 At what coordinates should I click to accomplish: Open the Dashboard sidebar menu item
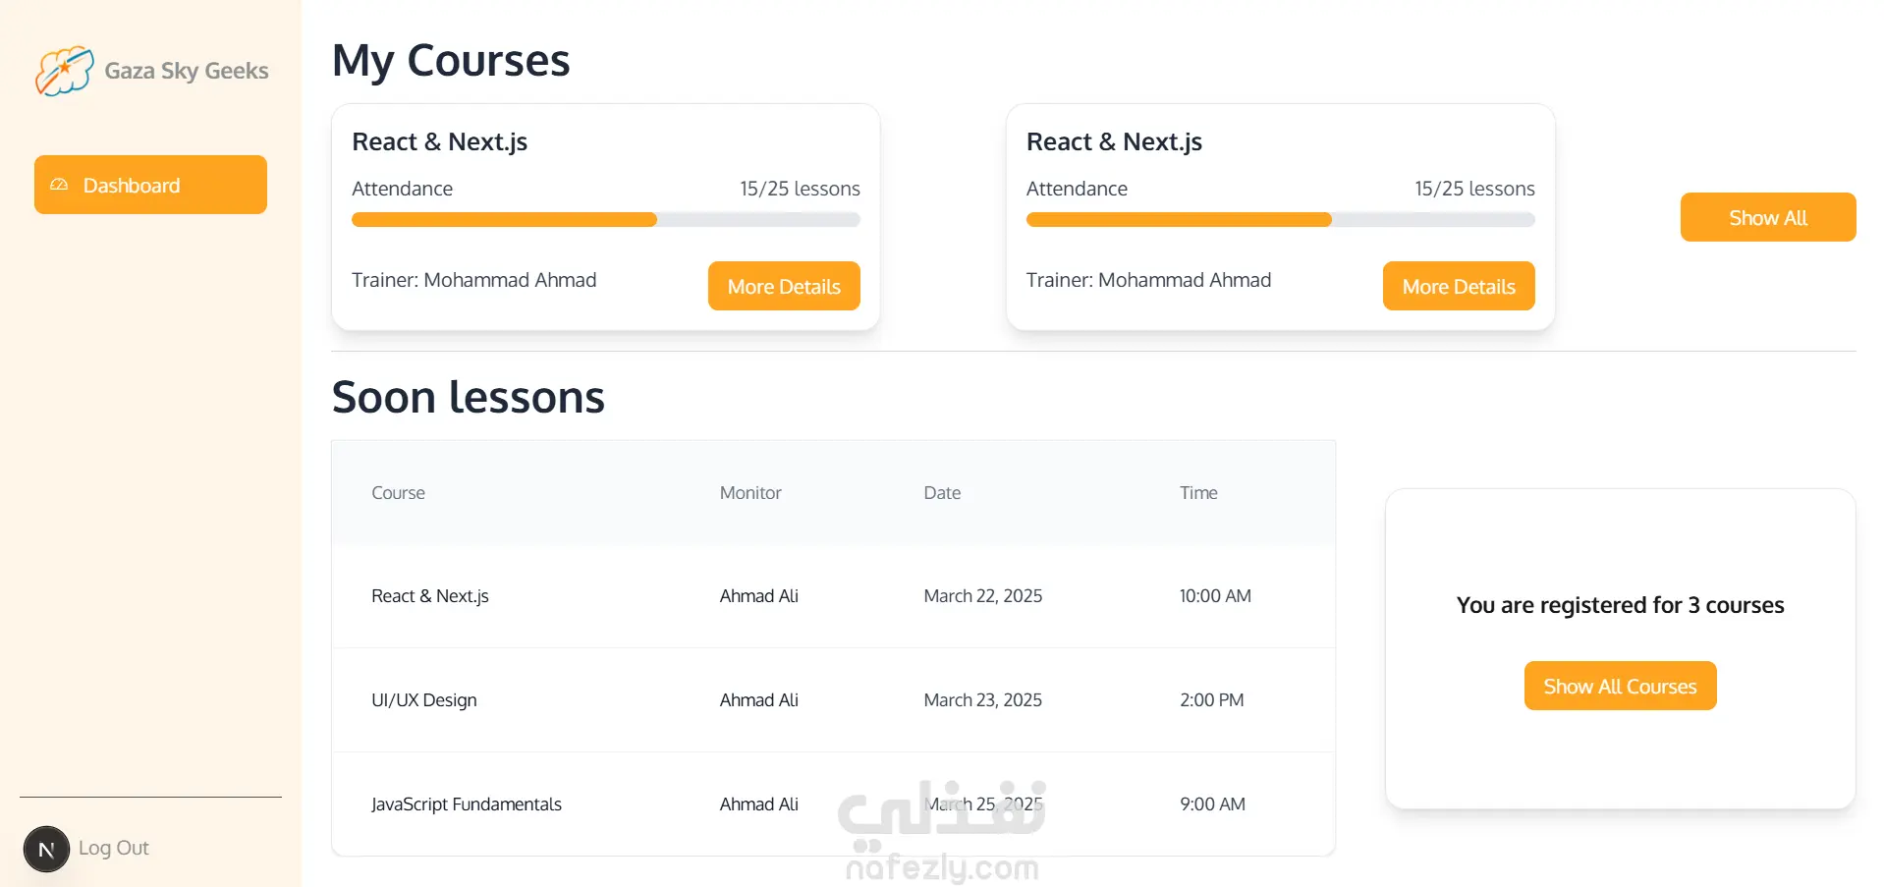tap(150, 185)
